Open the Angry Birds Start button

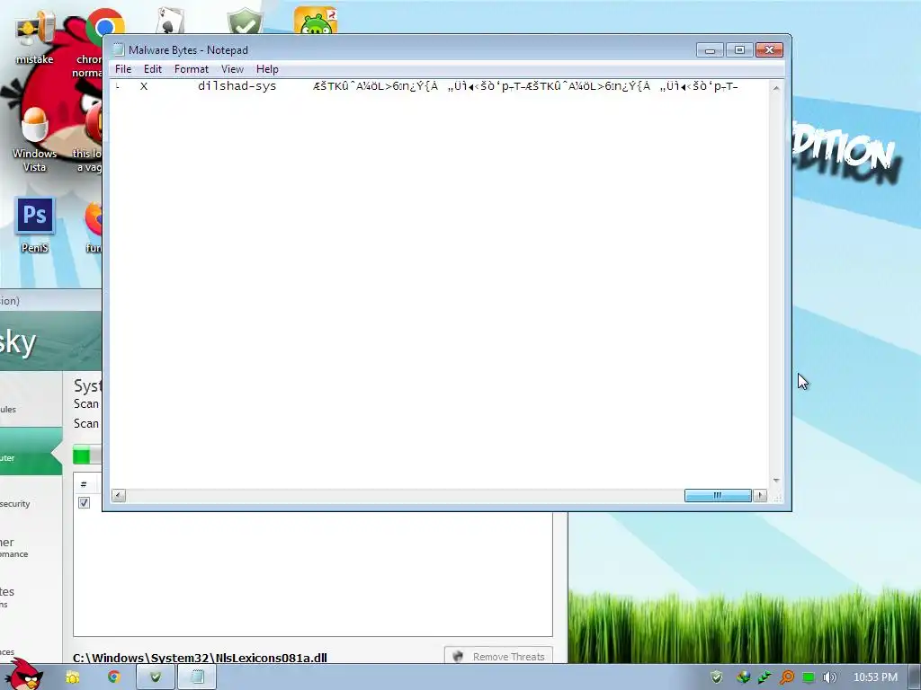tap(23, 675)
